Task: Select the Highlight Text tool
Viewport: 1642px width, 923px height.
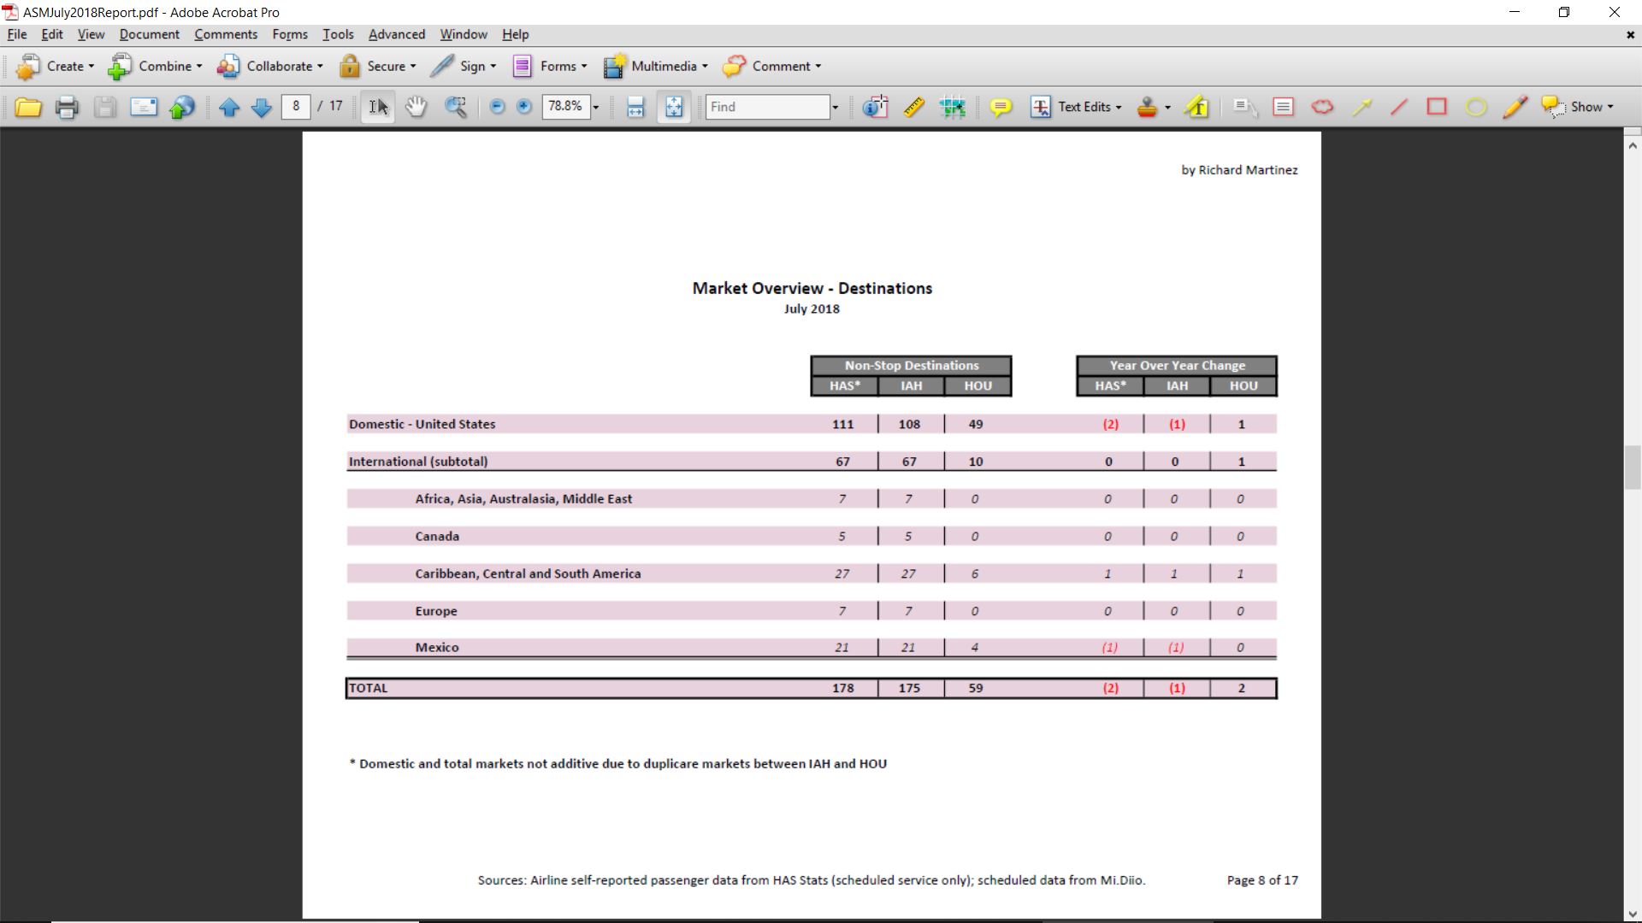Action: click(1197, 107)
